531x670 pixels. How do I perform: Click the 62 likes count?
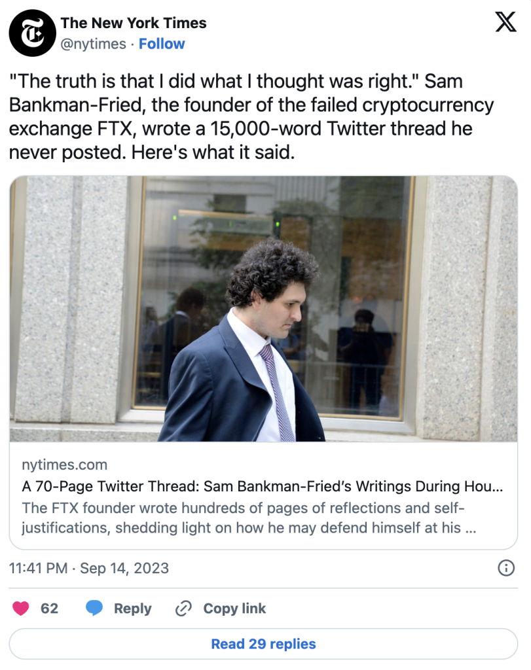tap(49, 608)
